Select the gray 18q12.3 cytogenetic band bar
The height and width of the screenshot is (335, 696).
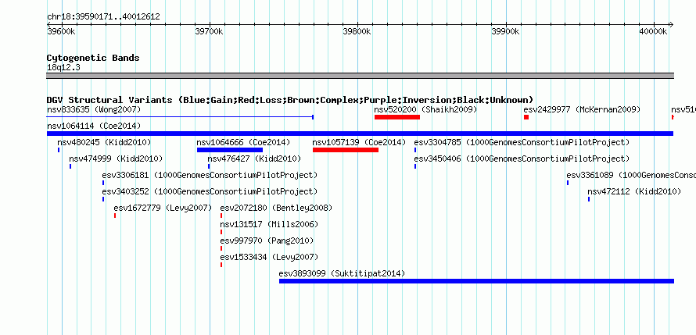point(360,75)
